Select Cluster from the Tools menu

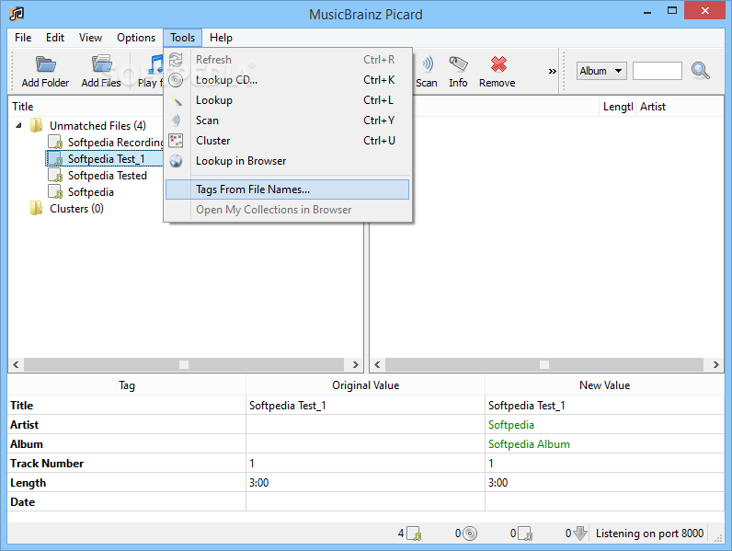[288, 141]
